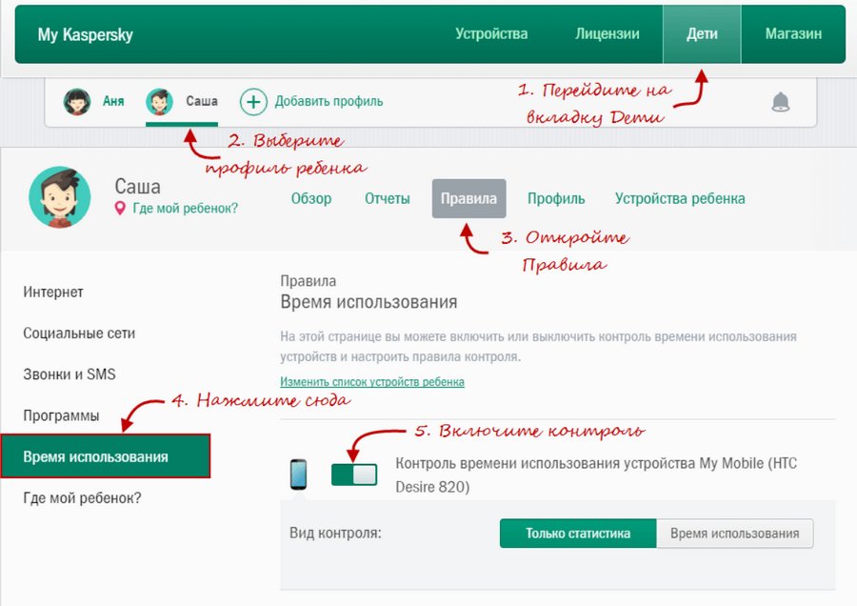
Task: Click the notification bell icon
Action: 781,102
